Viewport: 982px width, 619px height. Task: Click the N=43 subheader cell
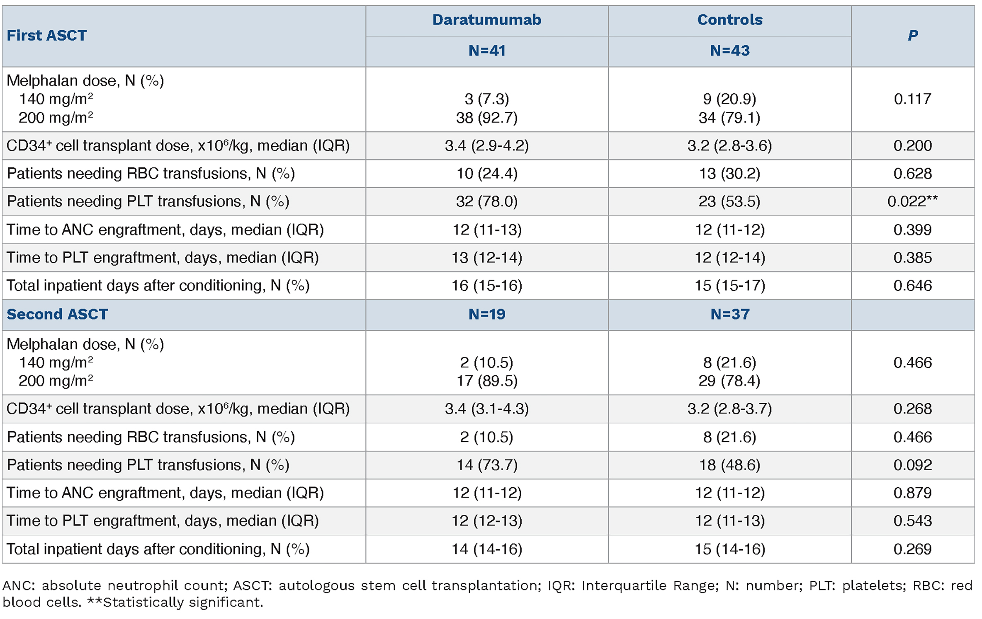pyautogui.click(x=729, y=51)
